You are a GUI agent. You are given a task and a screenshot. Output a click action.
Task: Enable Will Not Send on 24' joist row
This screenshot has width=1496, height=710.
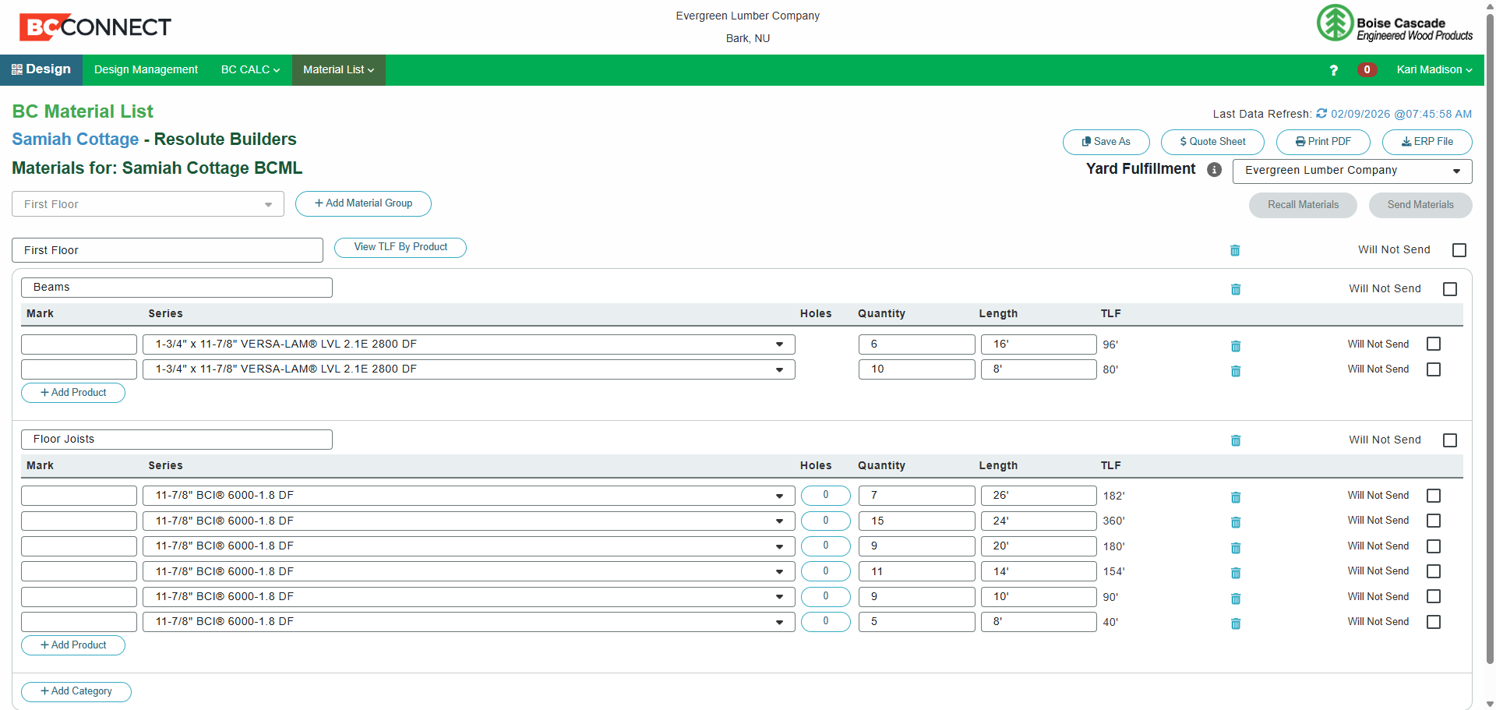(x=1434, y=521)
